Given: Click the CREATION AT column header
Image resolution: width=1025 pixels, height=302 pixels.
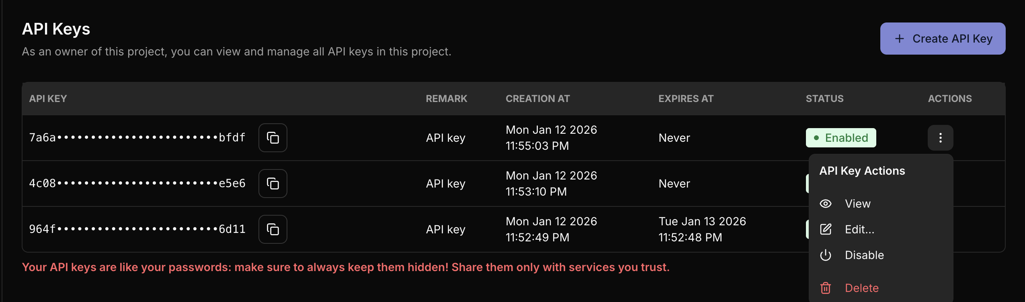Looking at the screenshot, I should pos(537,99).
